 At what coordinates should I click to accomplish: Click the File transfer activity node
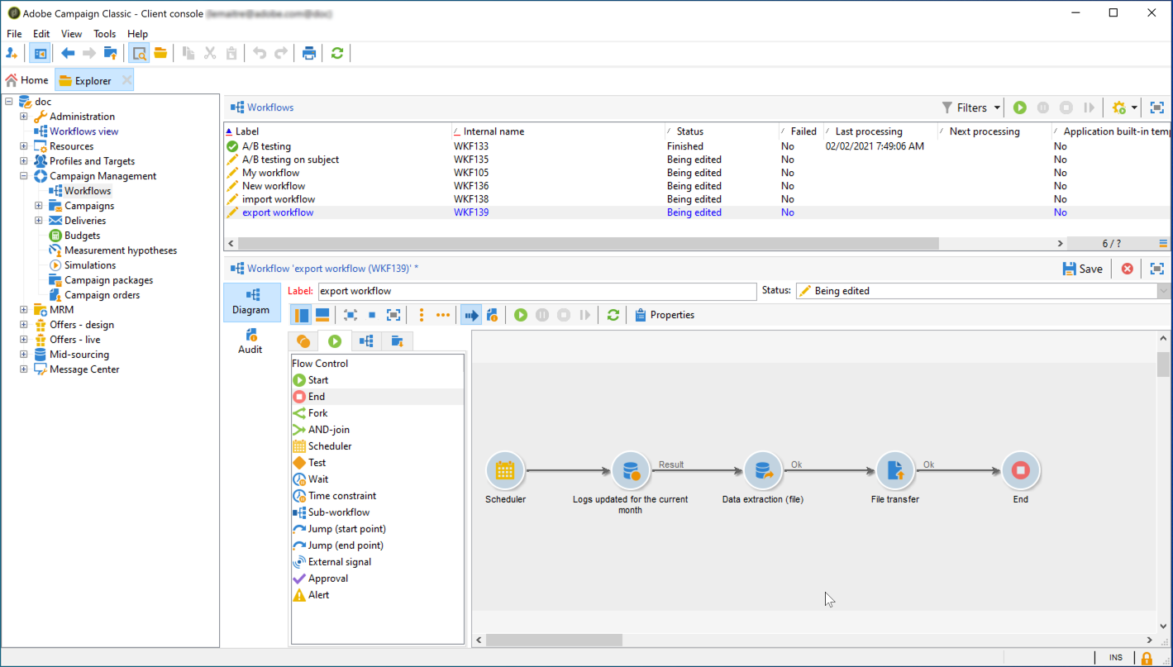[x=894, y=471]
